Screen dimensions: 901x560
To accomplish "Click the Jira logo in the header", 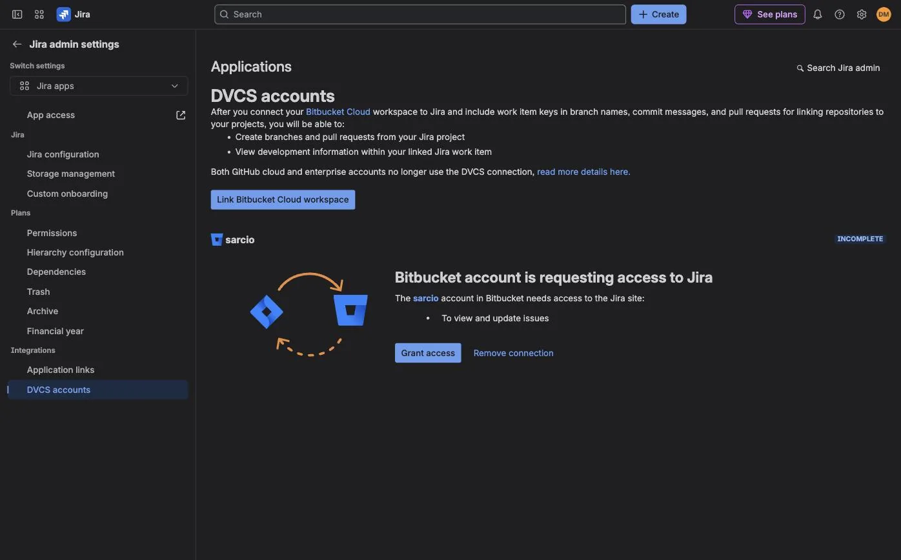I will pyautogui.click(x=74, y=14).
